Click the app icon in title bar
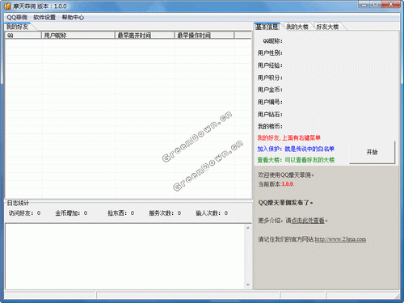 coord(7,6)
